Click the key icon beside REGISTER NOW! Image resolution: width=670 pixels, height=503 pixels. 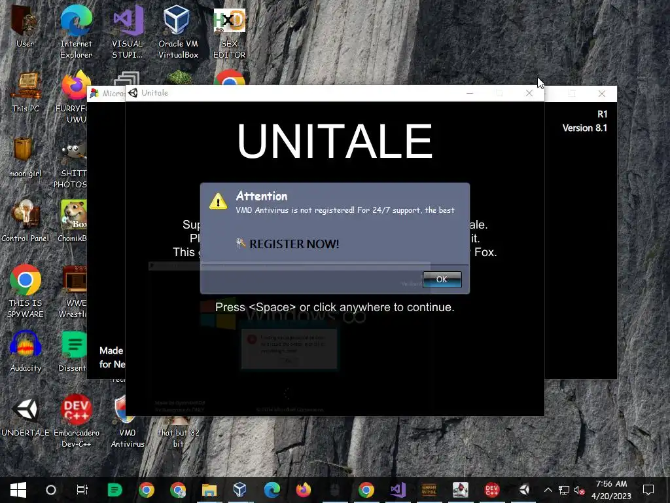click(x=241, y=244)
